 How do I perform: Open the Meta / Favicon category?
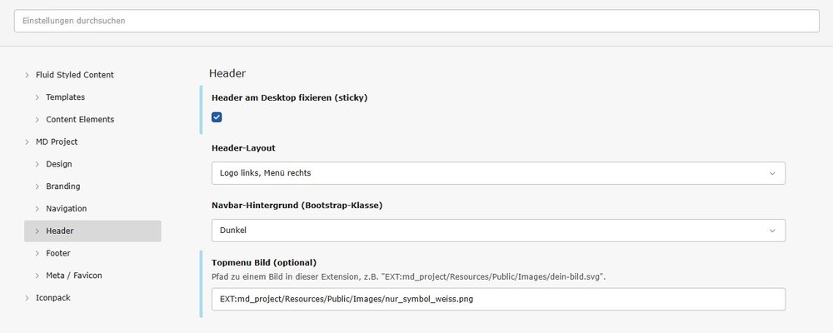tap(74, 275)
